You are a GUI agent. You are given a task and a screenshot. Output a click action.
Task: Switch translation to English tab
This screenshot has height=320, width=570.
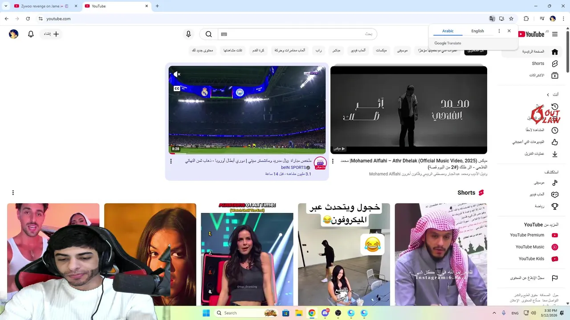tap(477, 31)
